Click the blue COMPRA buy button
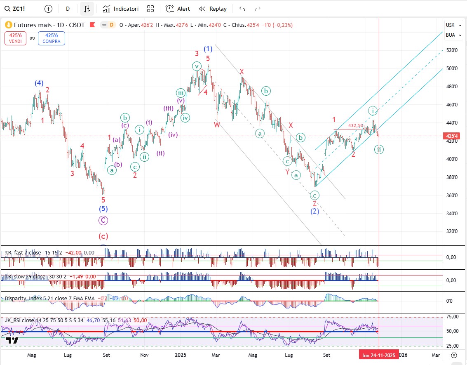467x365 pixels. [51, 38]
